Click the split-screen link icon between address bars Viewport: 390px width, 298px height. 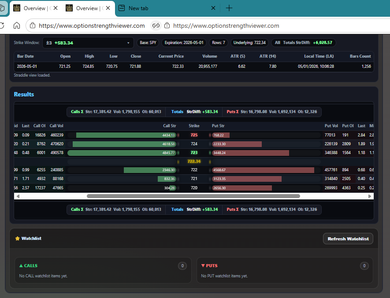tap(156, 26)
